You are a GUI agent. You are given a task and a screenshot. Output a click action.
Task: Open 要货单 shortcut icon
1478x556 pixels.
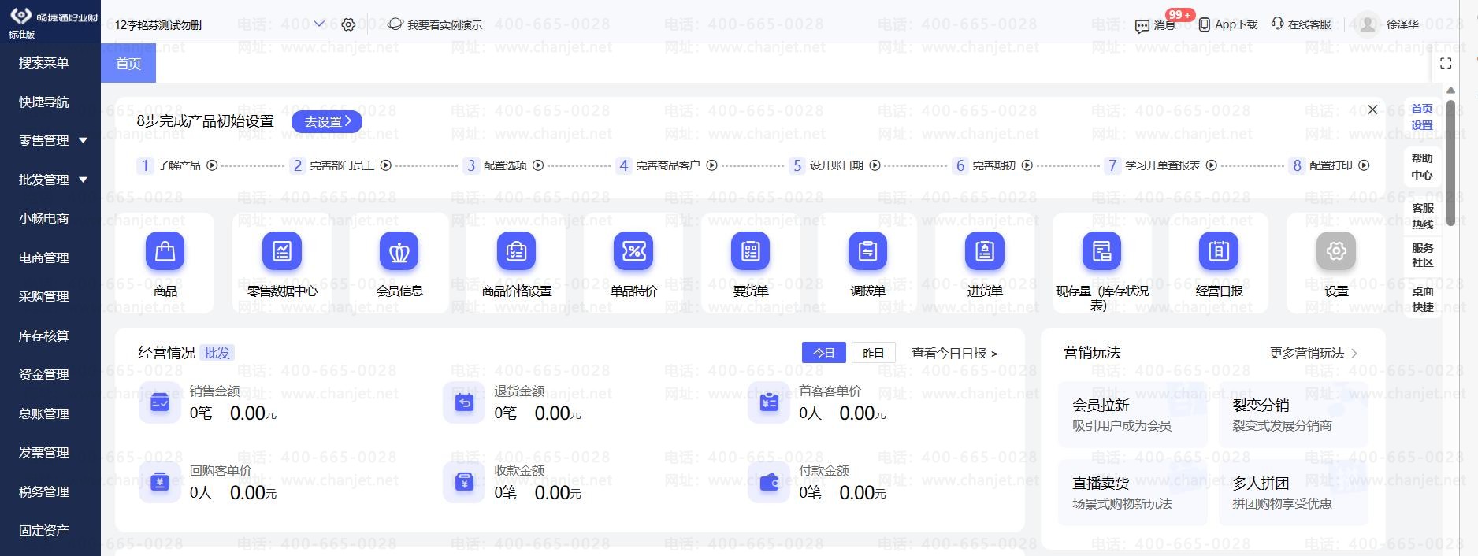click(751, 251)
